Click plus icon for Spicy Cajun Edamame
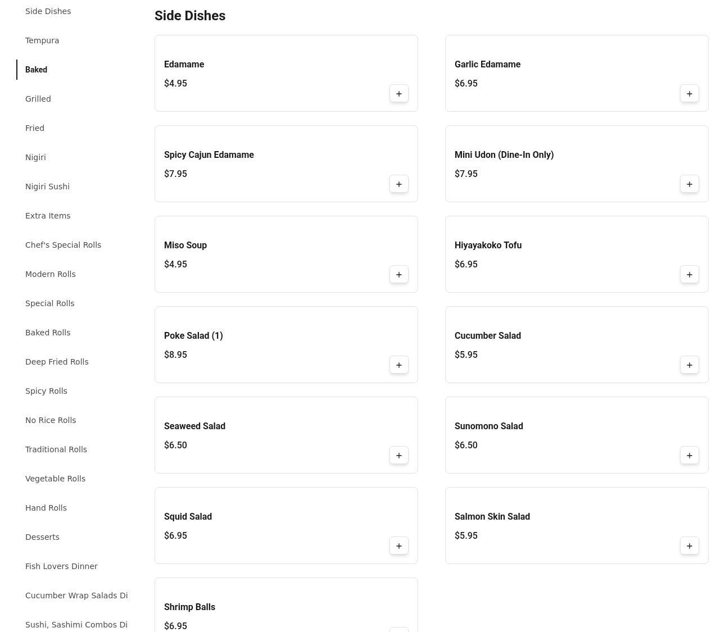 pyautogui.click(x=399, y=184)
